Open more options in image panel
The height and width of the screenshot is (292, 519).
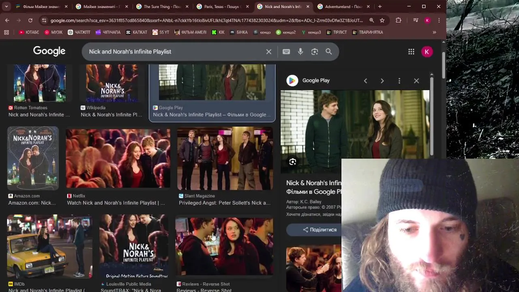point(399,81)
